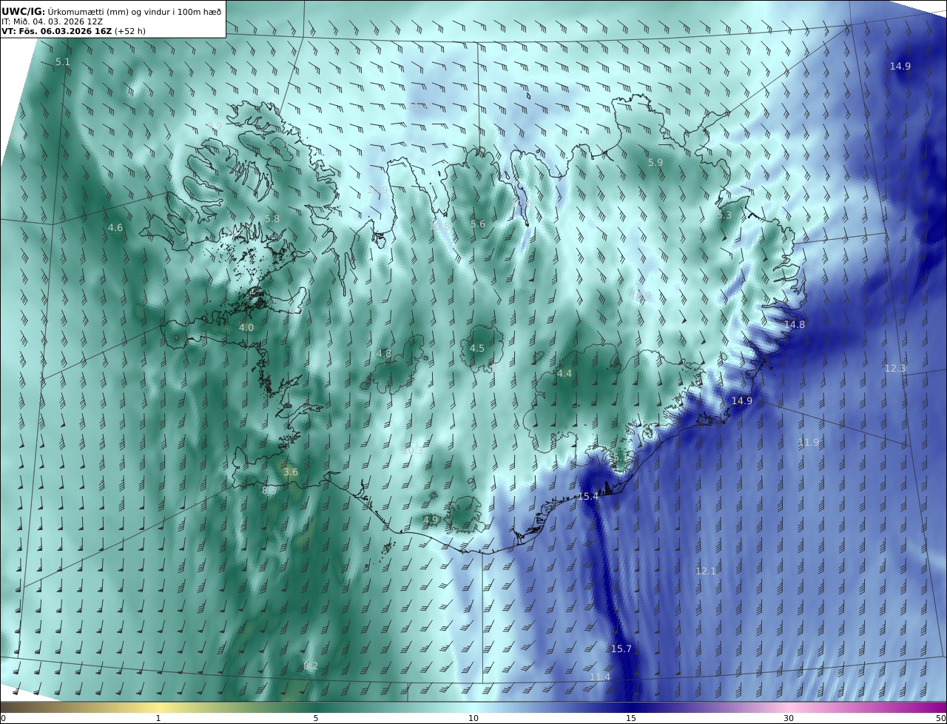Click the 5 tick on color scale
This screenshot has height=724, width=947.
tap(316, 718)
